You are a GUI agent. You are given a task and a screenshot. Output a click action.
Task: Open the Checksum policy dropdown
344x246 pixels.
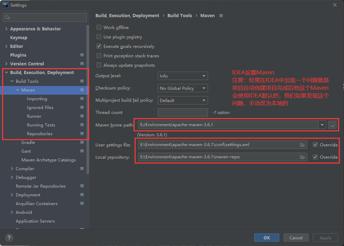pyautogui.click(x=182, y=88)
